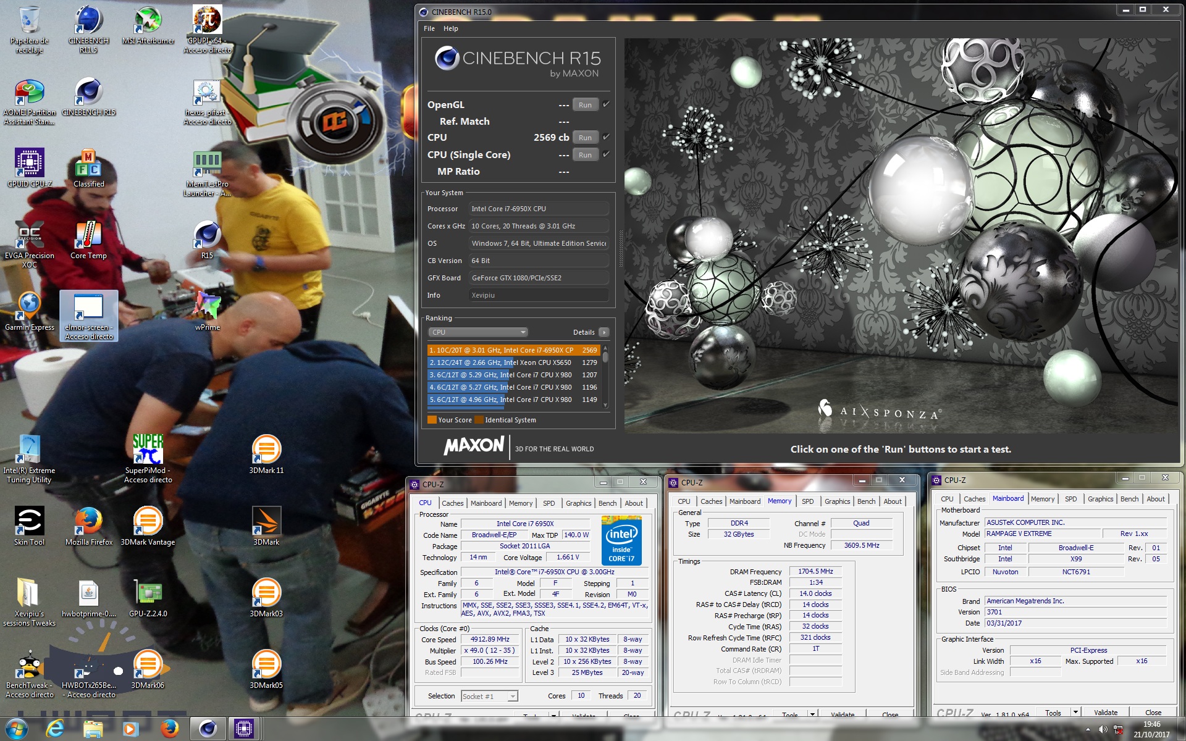
Task: Launch MSI Afterburner desktop icon
Action: pos(148,26)
